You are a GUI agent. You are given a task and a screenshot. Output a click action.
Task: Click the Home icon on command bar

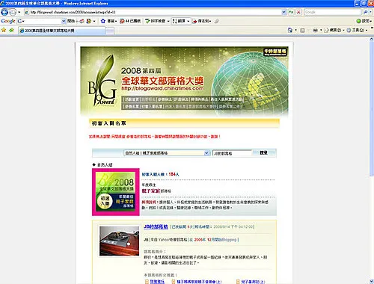click(290, 30)
